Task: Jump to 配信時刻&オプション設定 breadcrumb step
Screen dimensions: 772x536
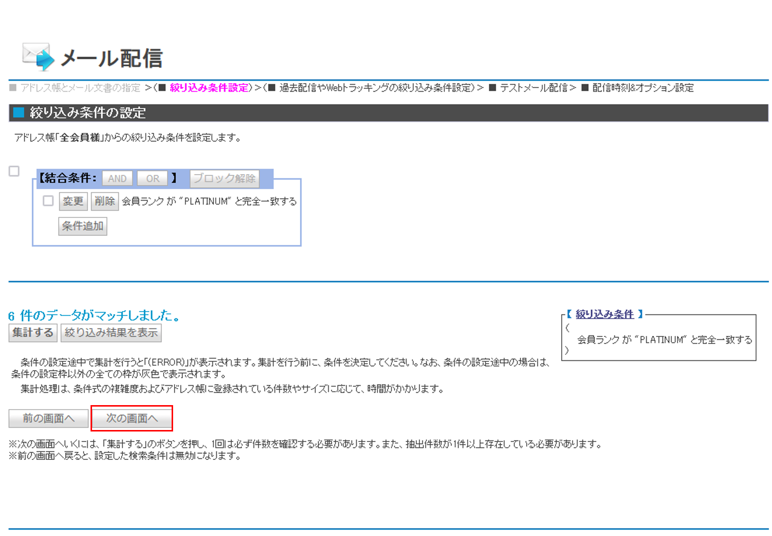Action: coord(643,88)
